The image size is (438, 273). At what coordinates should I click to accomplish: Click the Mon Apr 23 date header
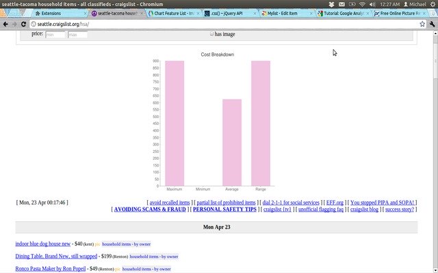click(x=216, y=227)
